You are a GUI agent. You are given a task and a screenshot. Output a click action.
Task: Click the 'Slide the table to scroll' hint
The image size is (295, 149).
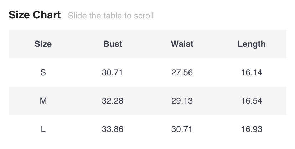point(111,16)
